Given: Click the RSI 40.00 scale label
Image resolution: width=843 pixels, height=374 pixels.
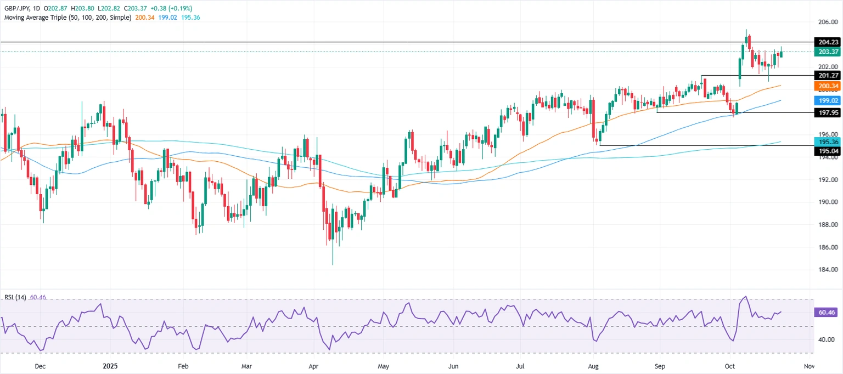Looking at the screenshot, I should point(826,339).
